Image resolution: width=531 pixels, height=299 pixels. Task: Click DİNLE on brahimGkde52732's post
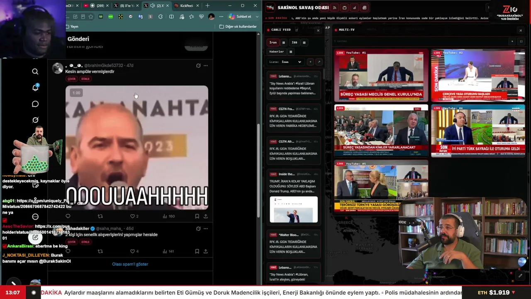point(85,79)
